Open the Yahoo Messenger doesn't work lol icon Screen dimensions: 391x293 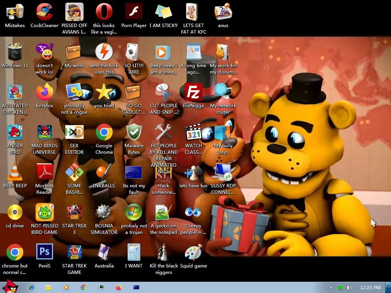pos(44,52)
